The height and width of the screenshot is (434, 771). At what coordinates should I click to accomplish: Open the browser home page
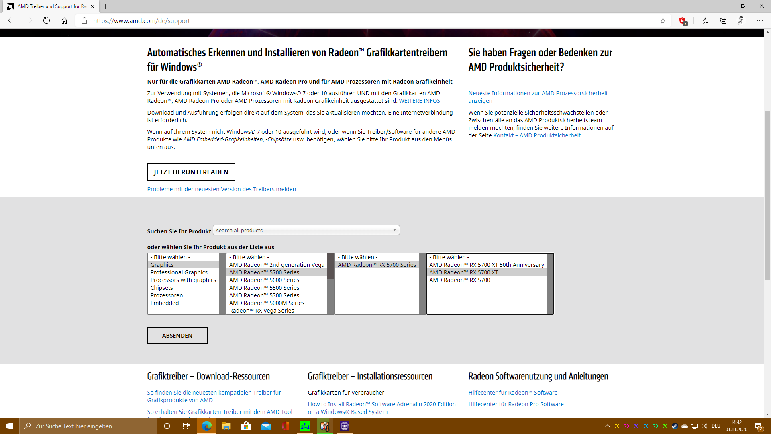click(x=64, y=20)
